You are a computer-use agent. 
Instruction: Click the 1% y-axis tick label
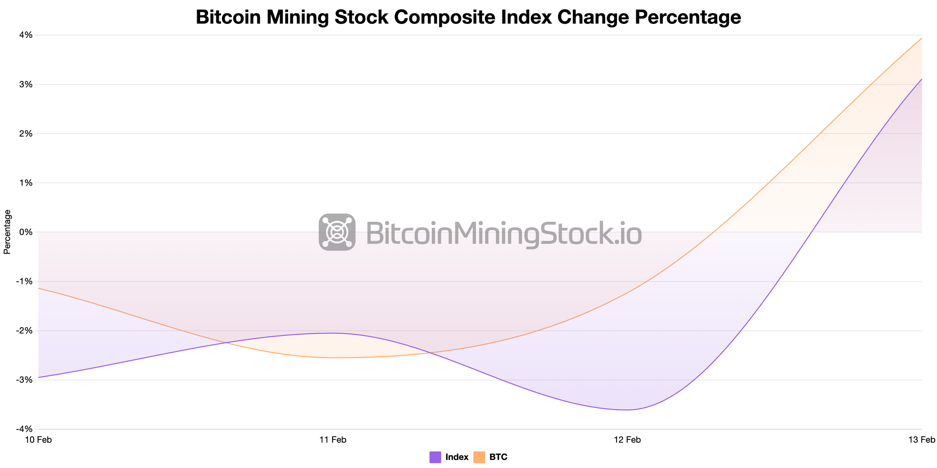coord(26,183)
